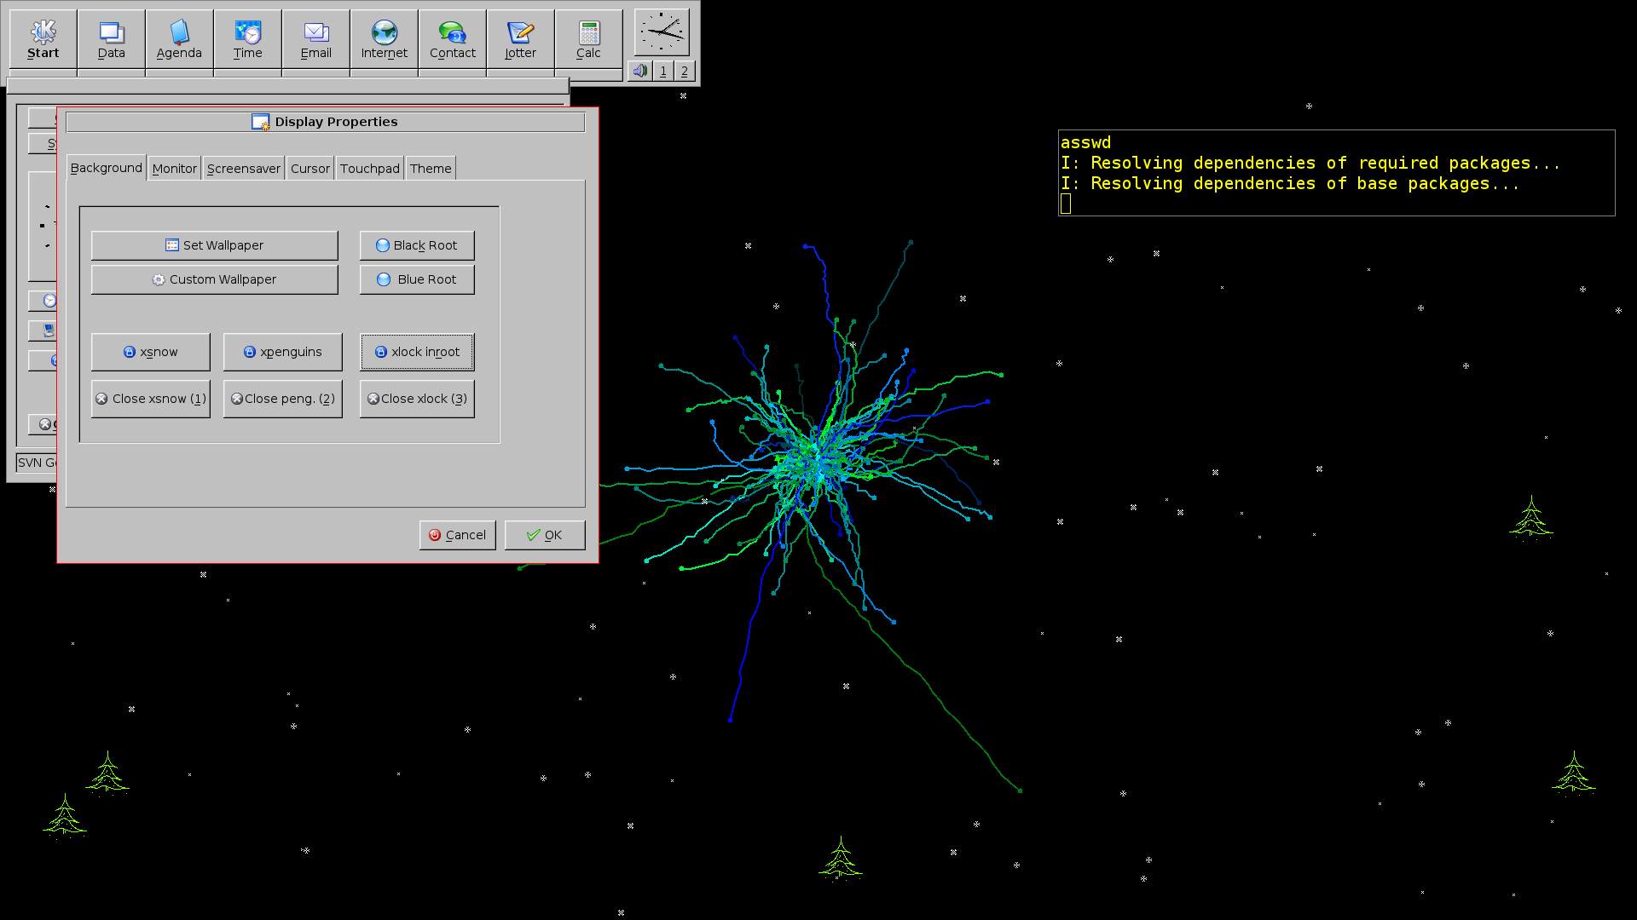Switch to virtual desktop 2

684,71
